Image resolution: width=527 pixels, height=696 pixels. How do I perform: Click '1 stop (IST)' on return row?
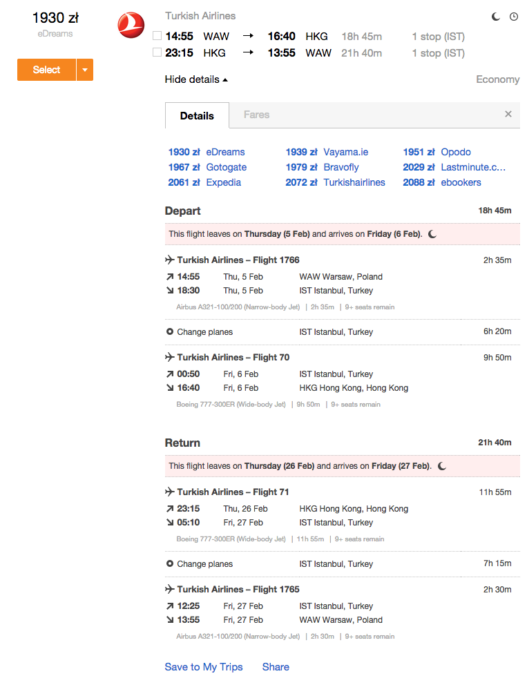438,52
